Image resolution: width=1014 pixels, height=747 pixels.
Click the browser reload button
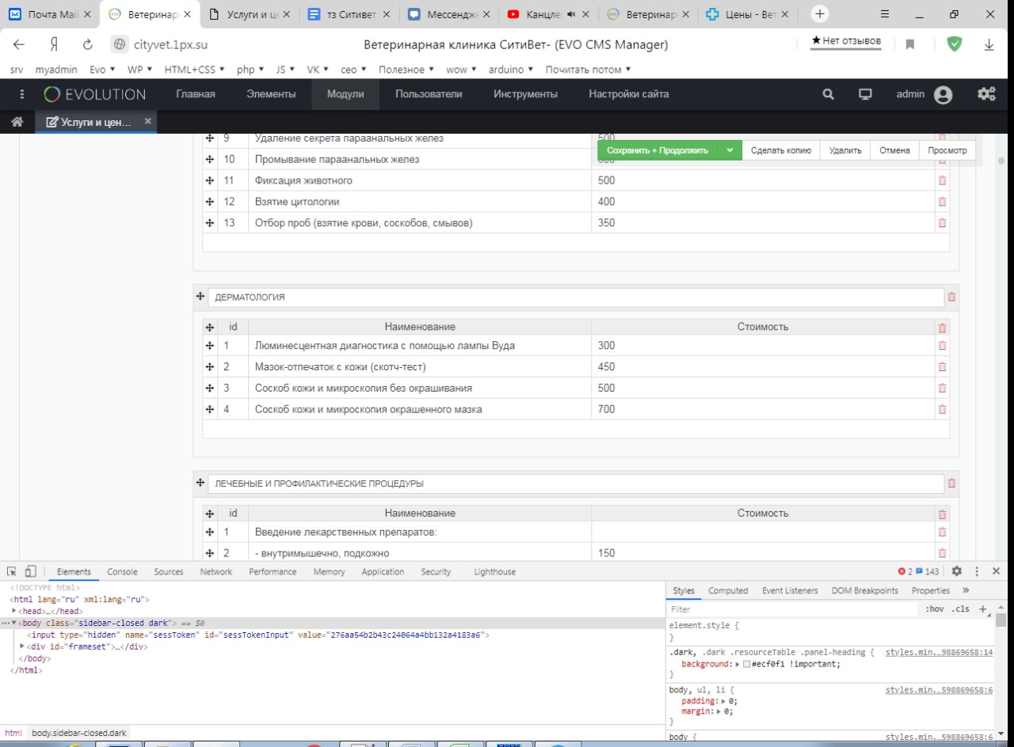(88, 45)
